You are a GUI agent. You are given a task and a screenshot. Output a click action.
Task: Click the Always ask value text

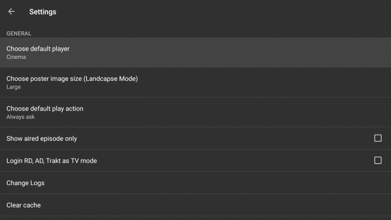pos(20,117)
